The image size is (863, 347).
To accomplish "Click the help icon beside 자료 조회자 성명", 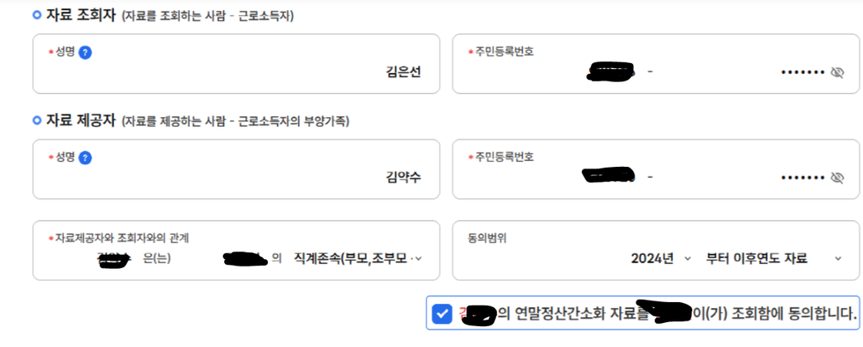I will (85, 52).
